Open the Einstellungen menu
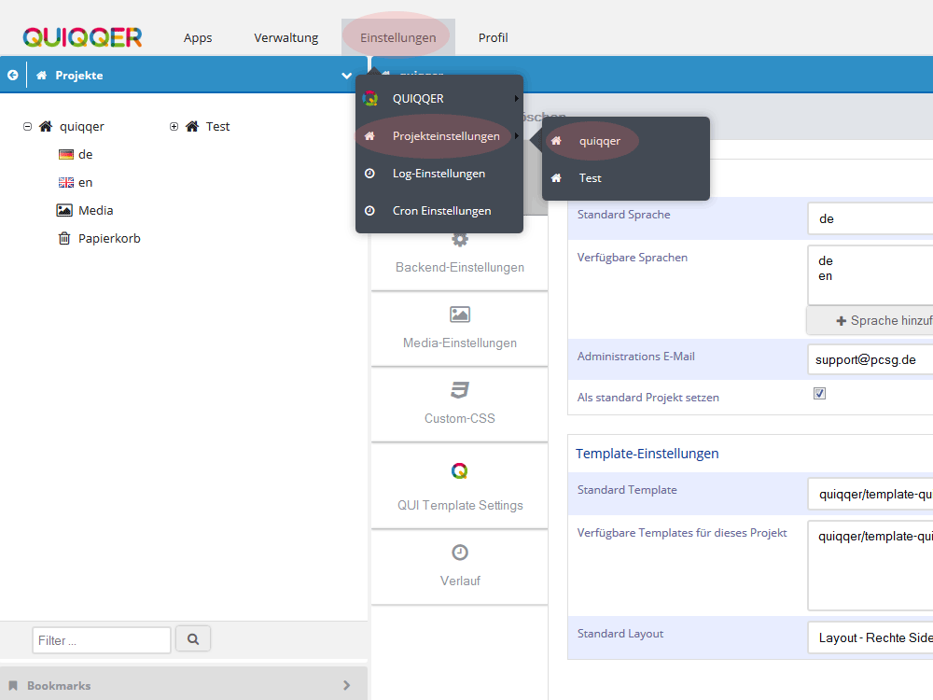 point(398,37)
